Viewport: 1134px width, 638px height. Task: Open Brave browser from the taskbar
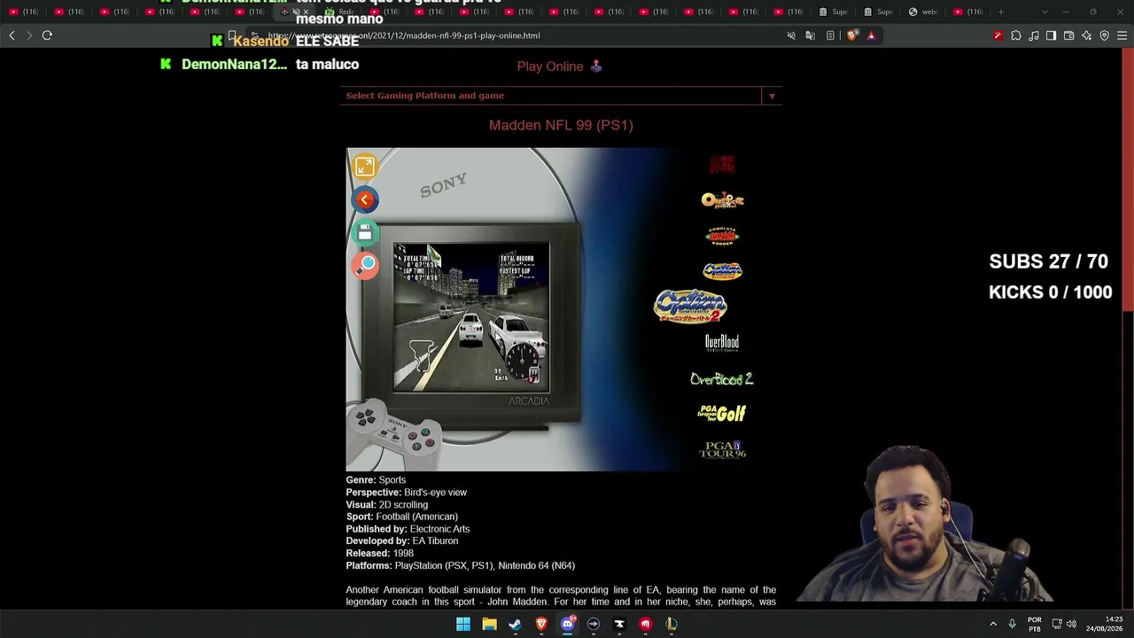click(541, 624)
